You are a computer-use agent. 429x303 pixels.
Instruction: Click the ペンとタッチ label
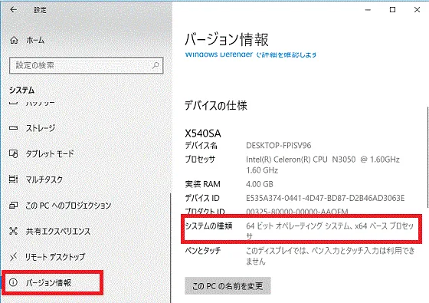click(203, 250)
